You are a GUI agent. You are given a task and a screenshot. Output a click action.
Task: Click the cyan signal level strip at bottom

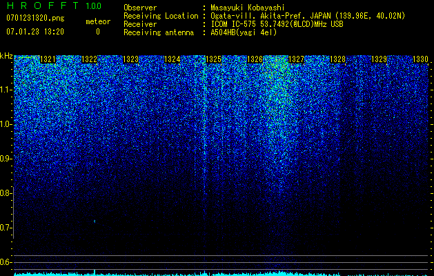(x=221, y=273)
